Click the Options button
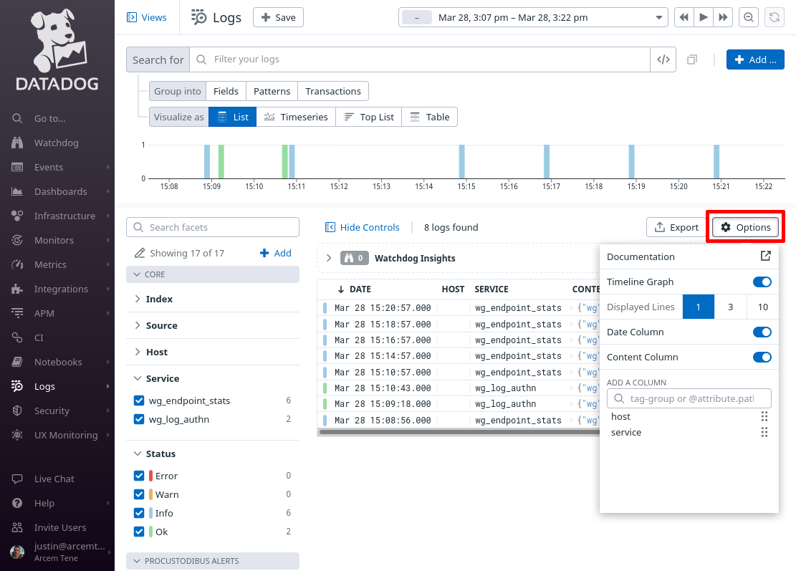The width and height of the screenshot is (796, 571). point(745,227)
